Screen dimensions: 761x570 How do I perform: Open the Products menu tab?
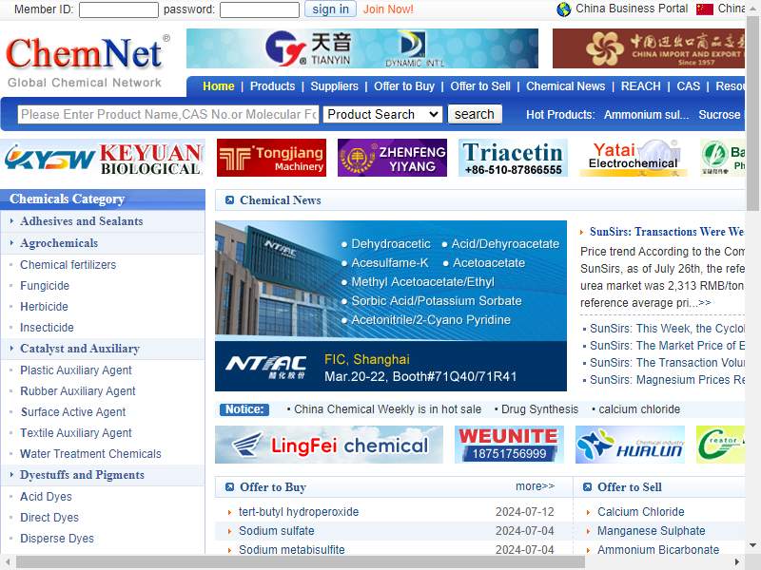click(x=272, y=86)
